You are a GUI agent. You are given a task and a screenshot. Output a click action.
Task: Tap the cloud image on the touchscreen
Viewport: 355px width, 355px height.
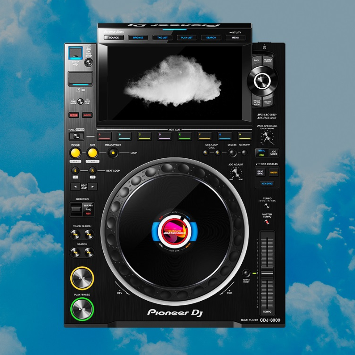pos(173,81)
